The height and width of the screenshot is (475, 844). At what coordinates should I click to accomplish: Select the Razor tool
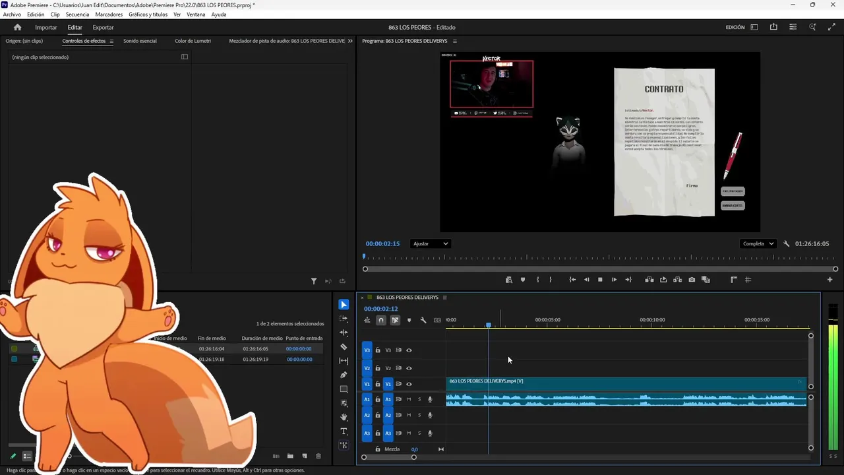pos(344,347)
